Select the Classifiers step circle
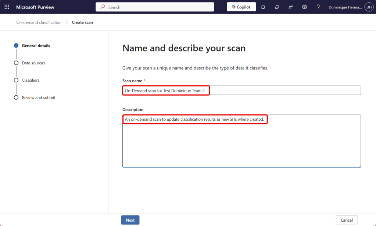This screenshot has height=226, width=376. [16, 80]
